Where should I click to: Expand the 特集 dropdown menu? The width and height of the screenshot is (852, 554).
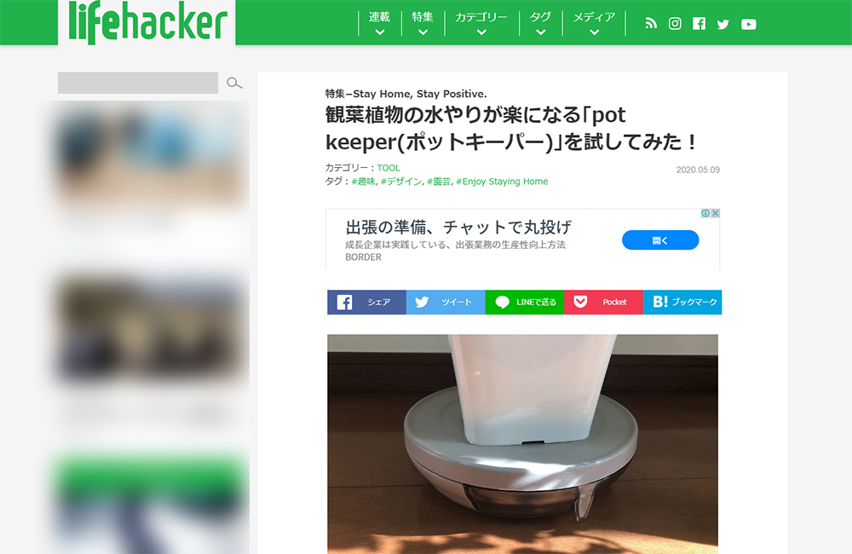point(423,23)
